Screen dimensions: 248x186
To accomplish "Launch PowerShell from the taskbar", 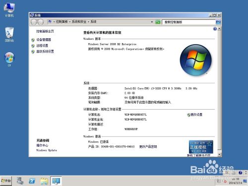I will coord(32,181).
